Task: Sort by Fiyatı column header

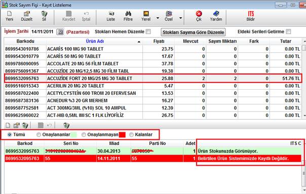Action: (159, 42)
